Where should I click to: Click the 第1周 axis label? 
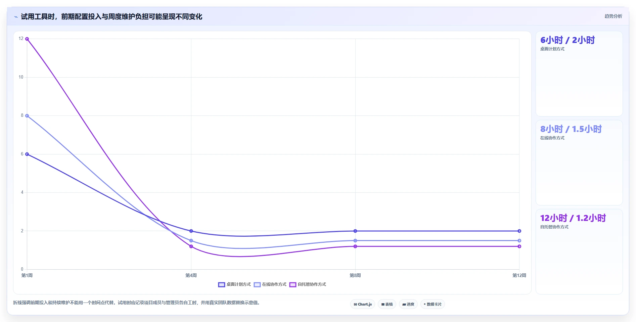[27, 275]
